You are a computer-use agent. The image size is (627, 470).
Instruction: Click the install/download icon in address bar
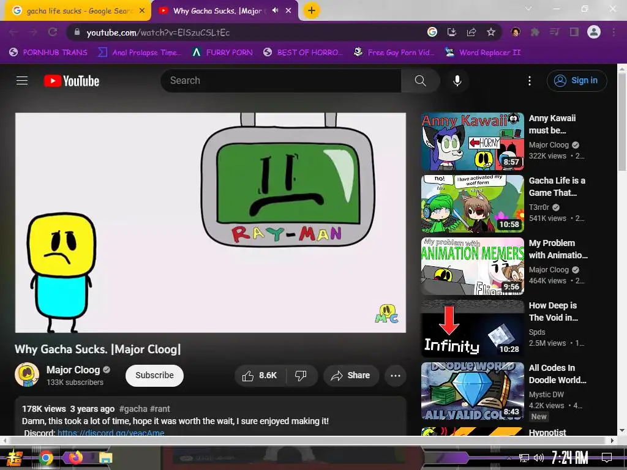pyautogui.click(x=452, y=32)
